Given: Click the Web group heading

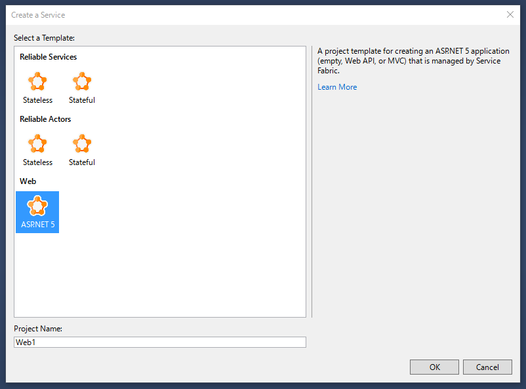Looking at the screenshot, I should click(x=28, y=181).
